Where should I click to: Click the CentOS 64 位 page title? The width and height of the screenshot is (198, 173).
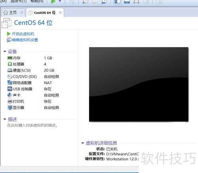(x=33, y=23)
